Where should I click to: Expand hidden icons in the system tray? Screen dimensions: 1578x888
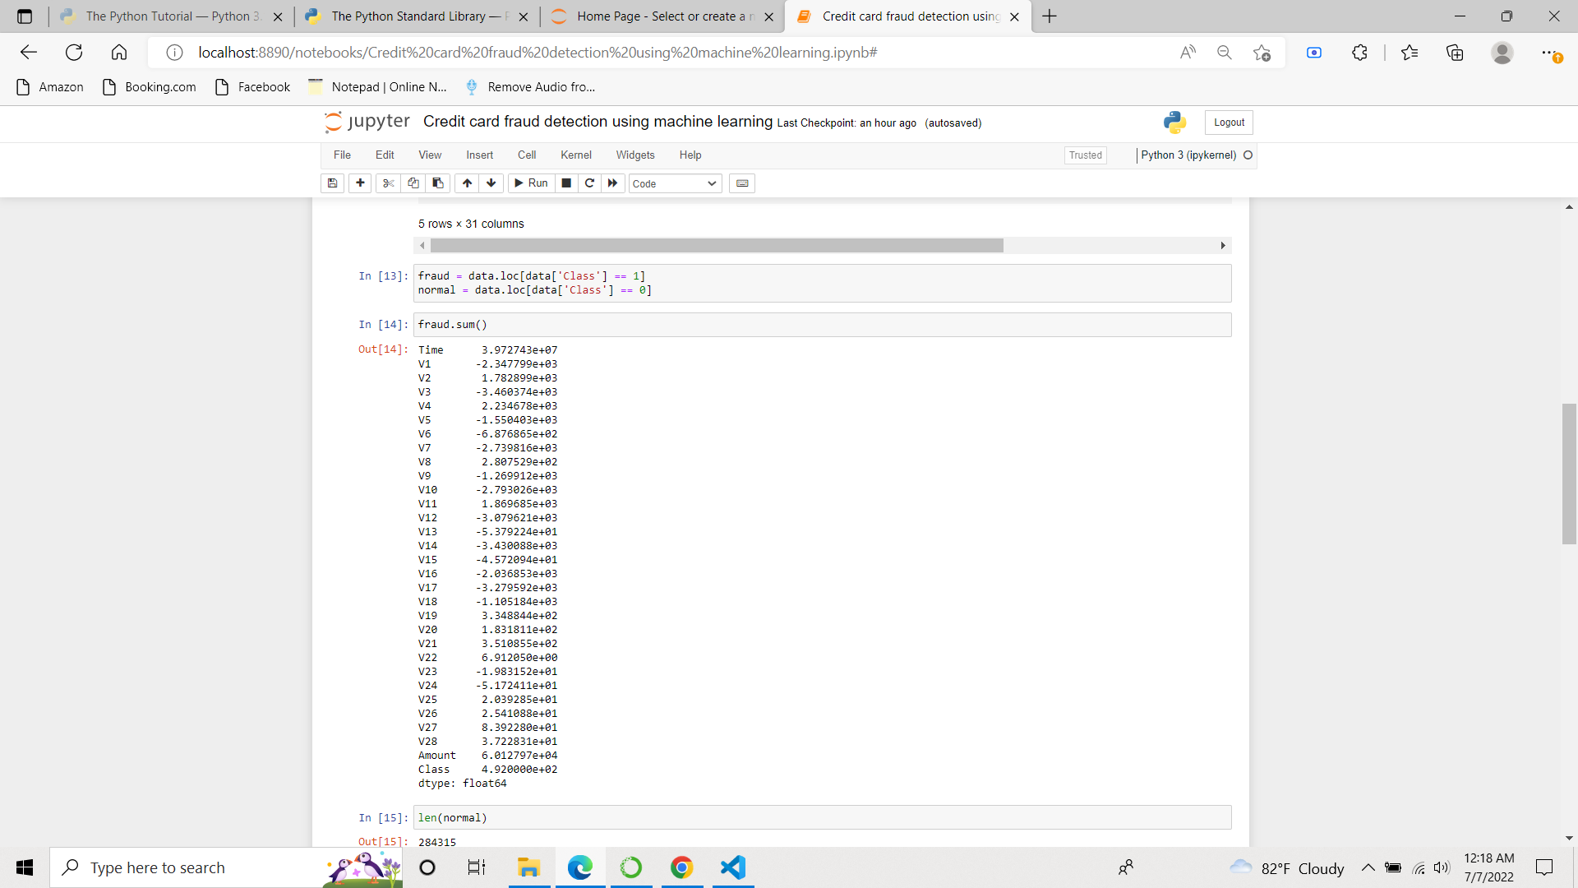click(x=1368, y=867)
